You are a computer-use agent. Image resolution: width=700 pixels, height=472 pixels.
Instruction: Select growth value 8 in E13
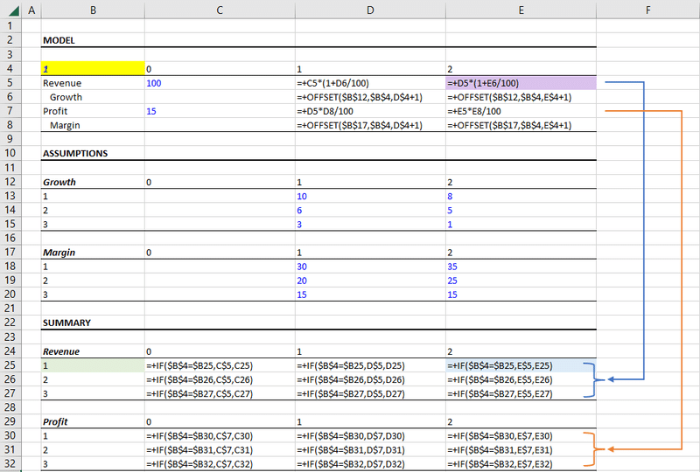click(x=450, y=197)
